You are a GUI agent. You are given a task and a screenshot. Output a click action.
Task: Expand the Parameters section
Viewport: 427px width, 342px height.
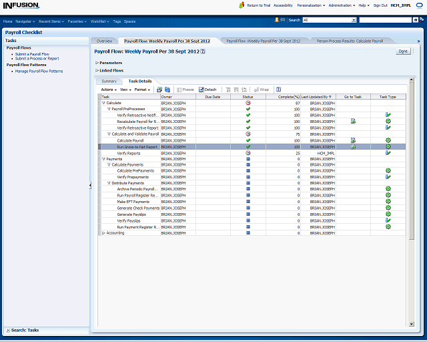click(x=97, y=63)
